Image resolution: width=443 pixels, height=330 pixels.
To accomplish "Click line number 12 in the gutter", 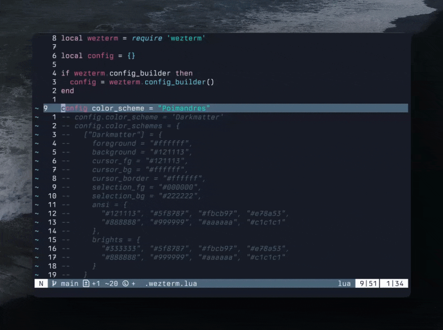I will [x=52, y=214].
